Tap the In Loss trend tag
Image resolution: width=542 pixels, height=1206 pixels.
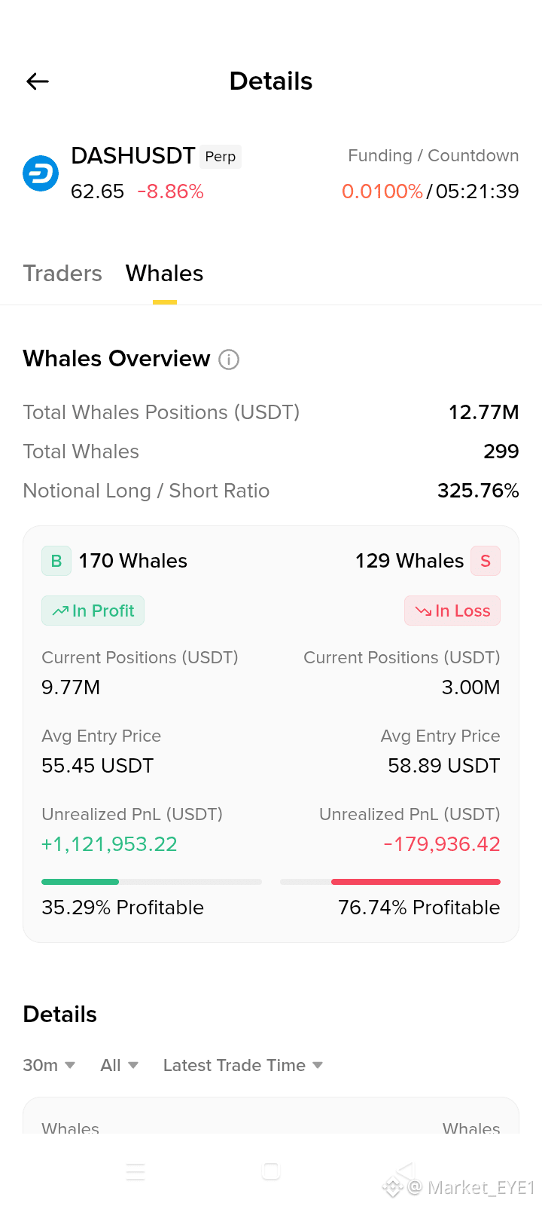452,611
